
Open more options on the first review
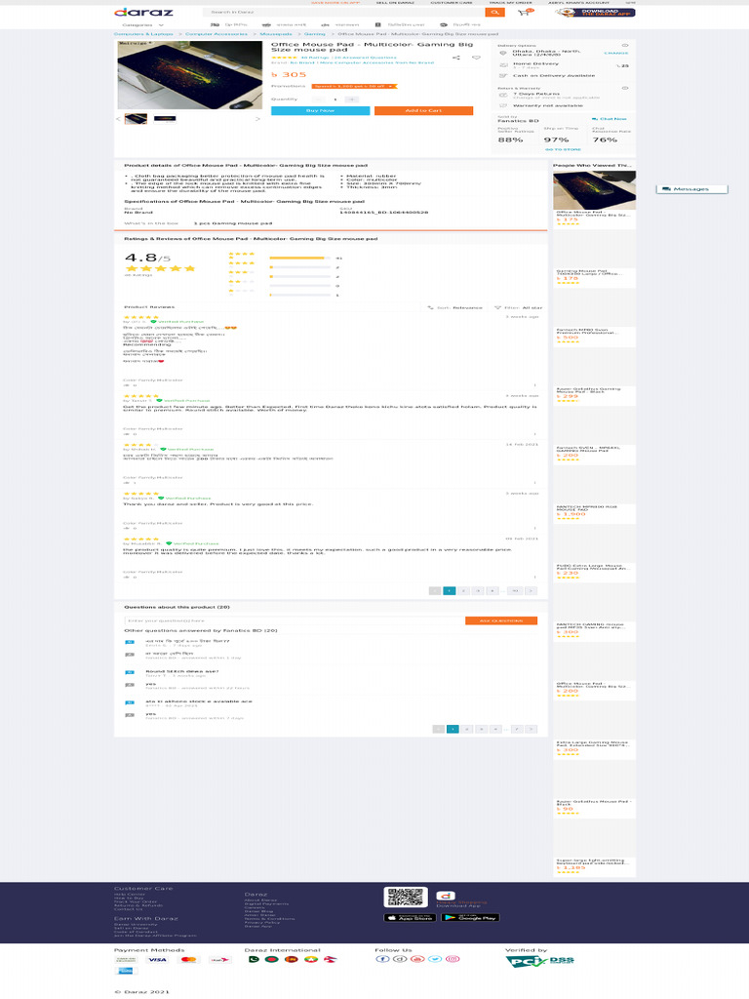(535, 385)
